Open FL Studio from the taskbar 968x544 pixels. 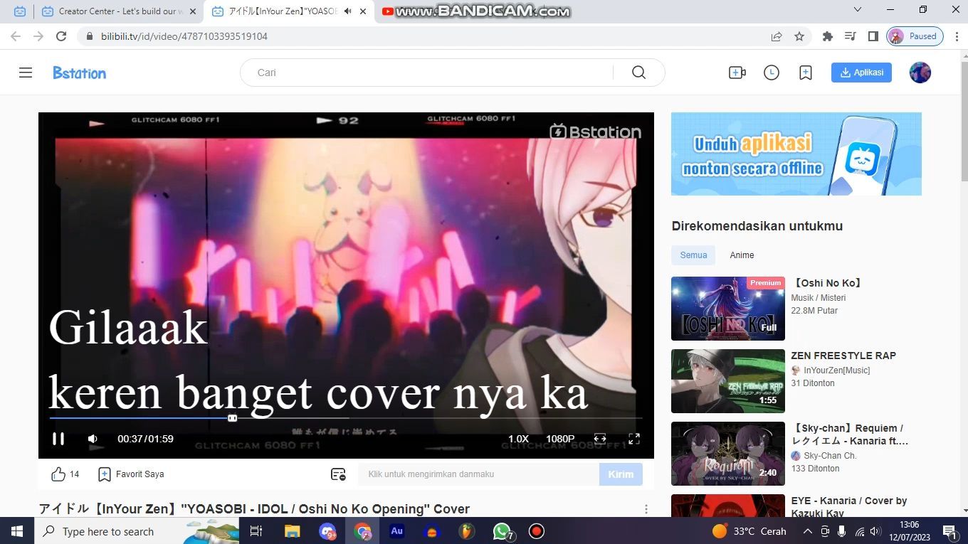[466, 531]
